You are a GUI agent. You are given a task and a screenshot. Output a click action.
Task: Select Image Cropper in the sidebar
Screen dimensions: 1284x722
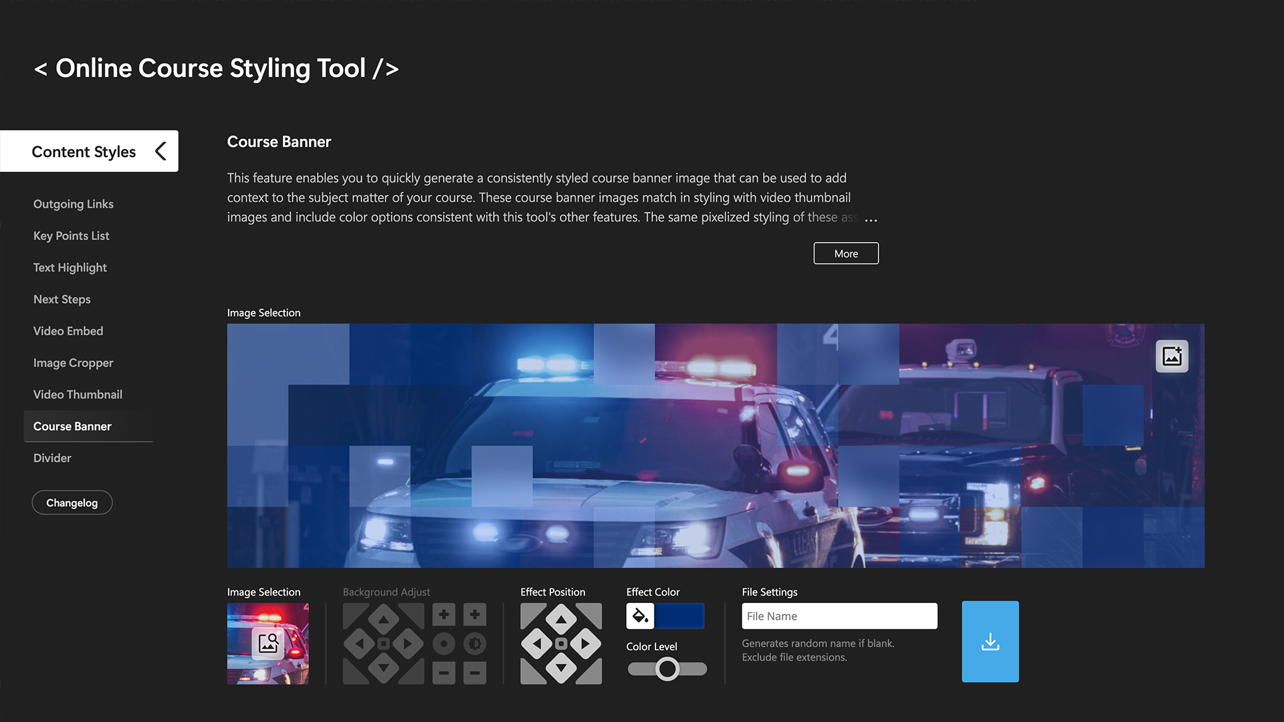click(x=73, y=363)
